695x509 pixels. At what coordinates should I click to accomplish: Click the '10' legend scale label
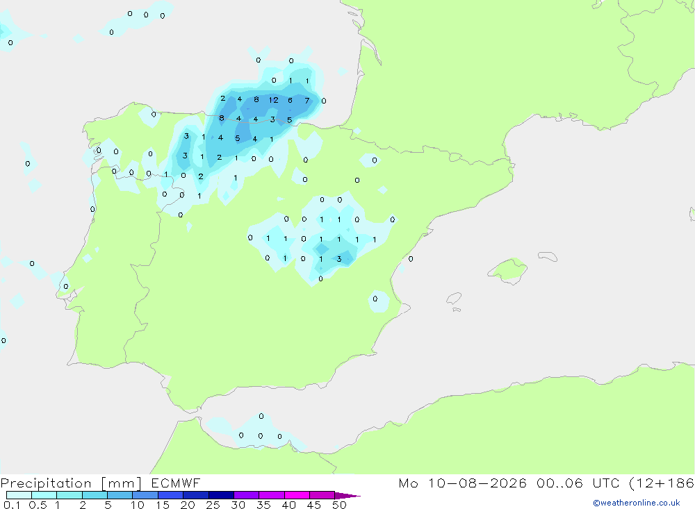[138, 505]
